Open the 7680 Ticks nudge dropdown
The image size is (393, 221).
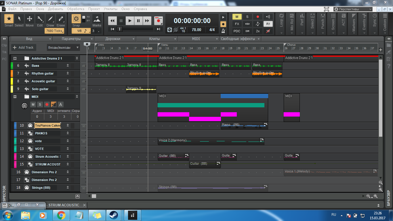point(54,31)
